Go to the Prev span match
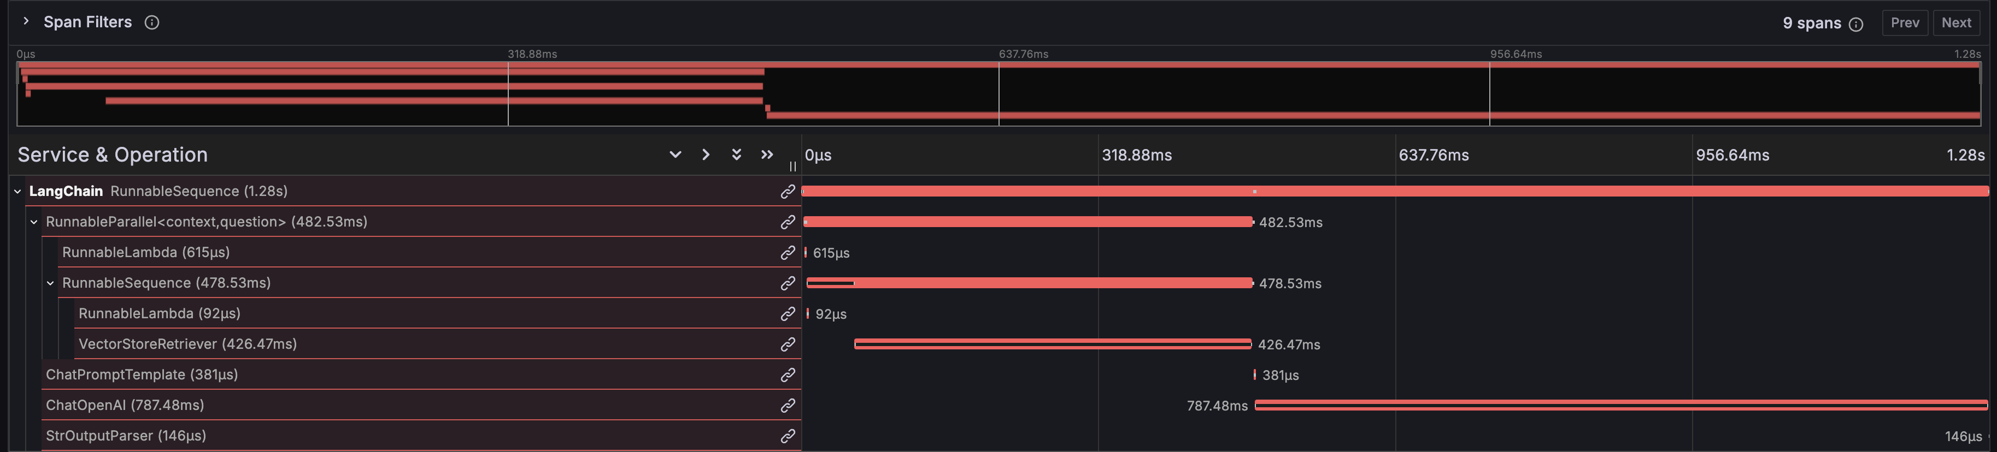The width and height of the screenshot is (1997, 452). click(x=1905, y=22)
